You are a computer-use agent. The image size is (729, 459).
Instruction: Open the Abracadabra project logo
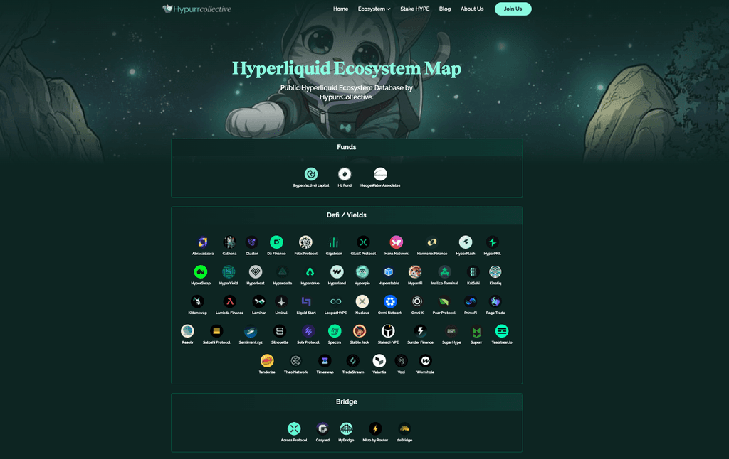(202, 242)
